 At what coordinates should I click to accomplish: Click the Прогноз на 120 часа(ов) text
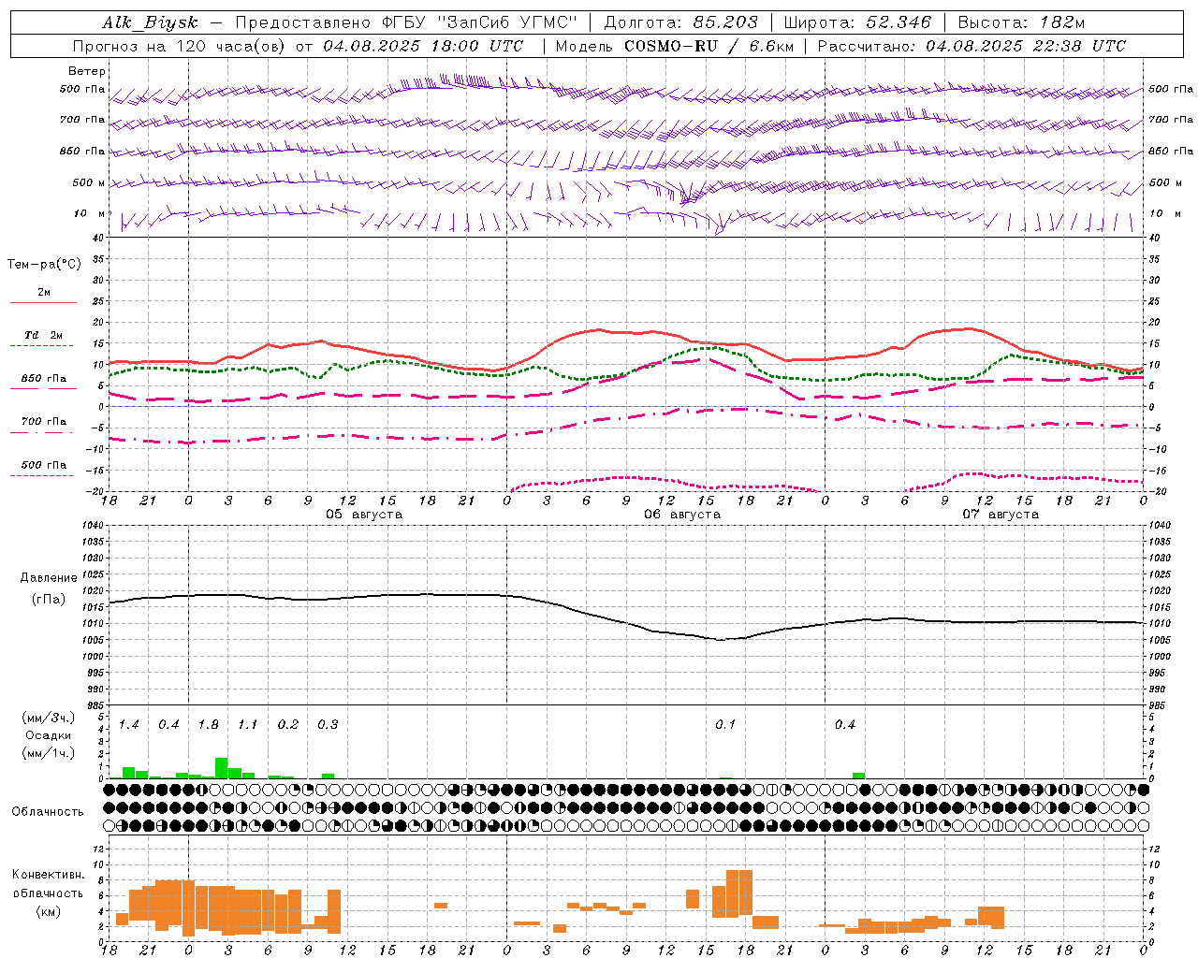(x=181, y=46)
